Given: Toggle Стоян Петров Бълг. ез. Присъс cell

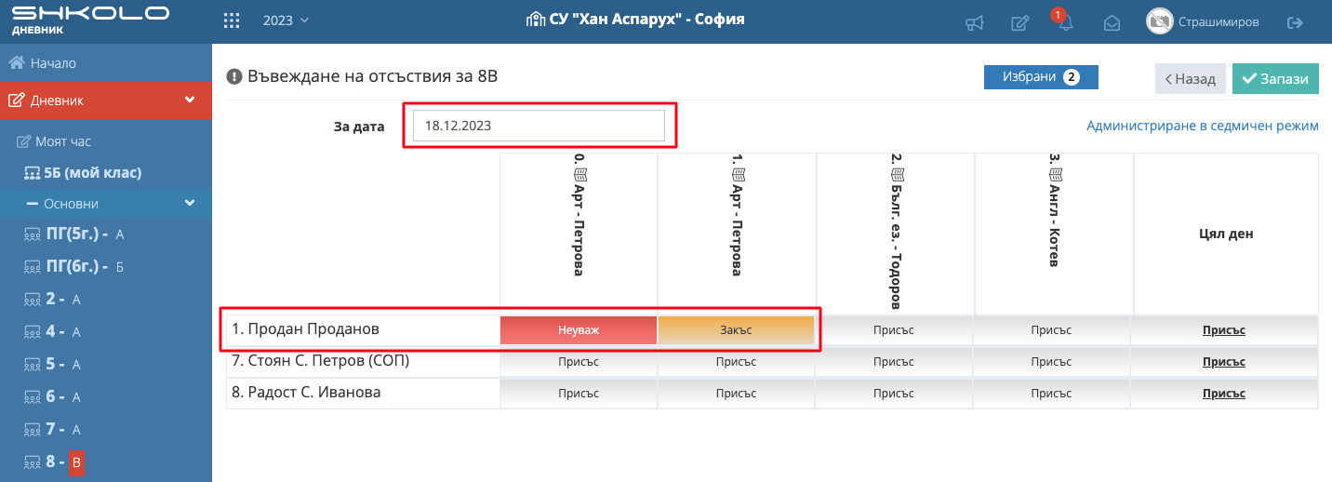Looking at the screenshot, I should click(895, 362).
